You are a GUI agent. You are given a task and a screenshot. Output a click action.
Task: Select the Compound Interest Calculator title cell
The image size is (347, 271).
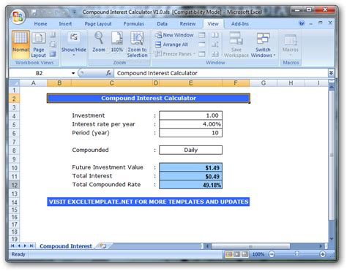(x=149, y=98)
